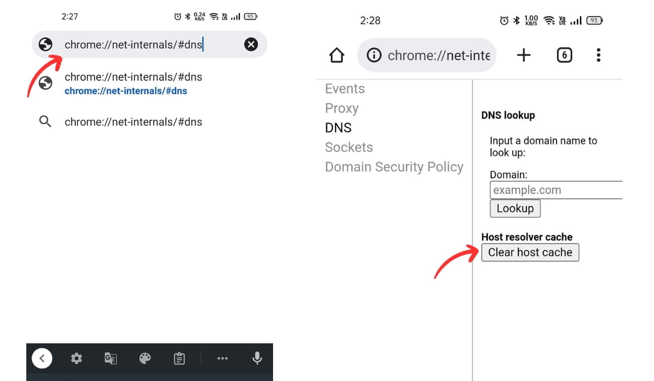Click the Lookup button under DNS lookup
Screen dimensions: 654x381
click(514, 208)
